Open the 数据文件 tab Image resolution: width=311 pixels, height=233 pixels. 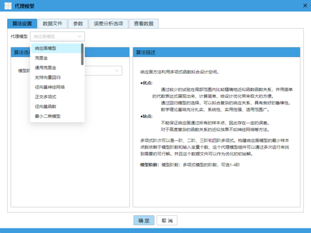53,23
